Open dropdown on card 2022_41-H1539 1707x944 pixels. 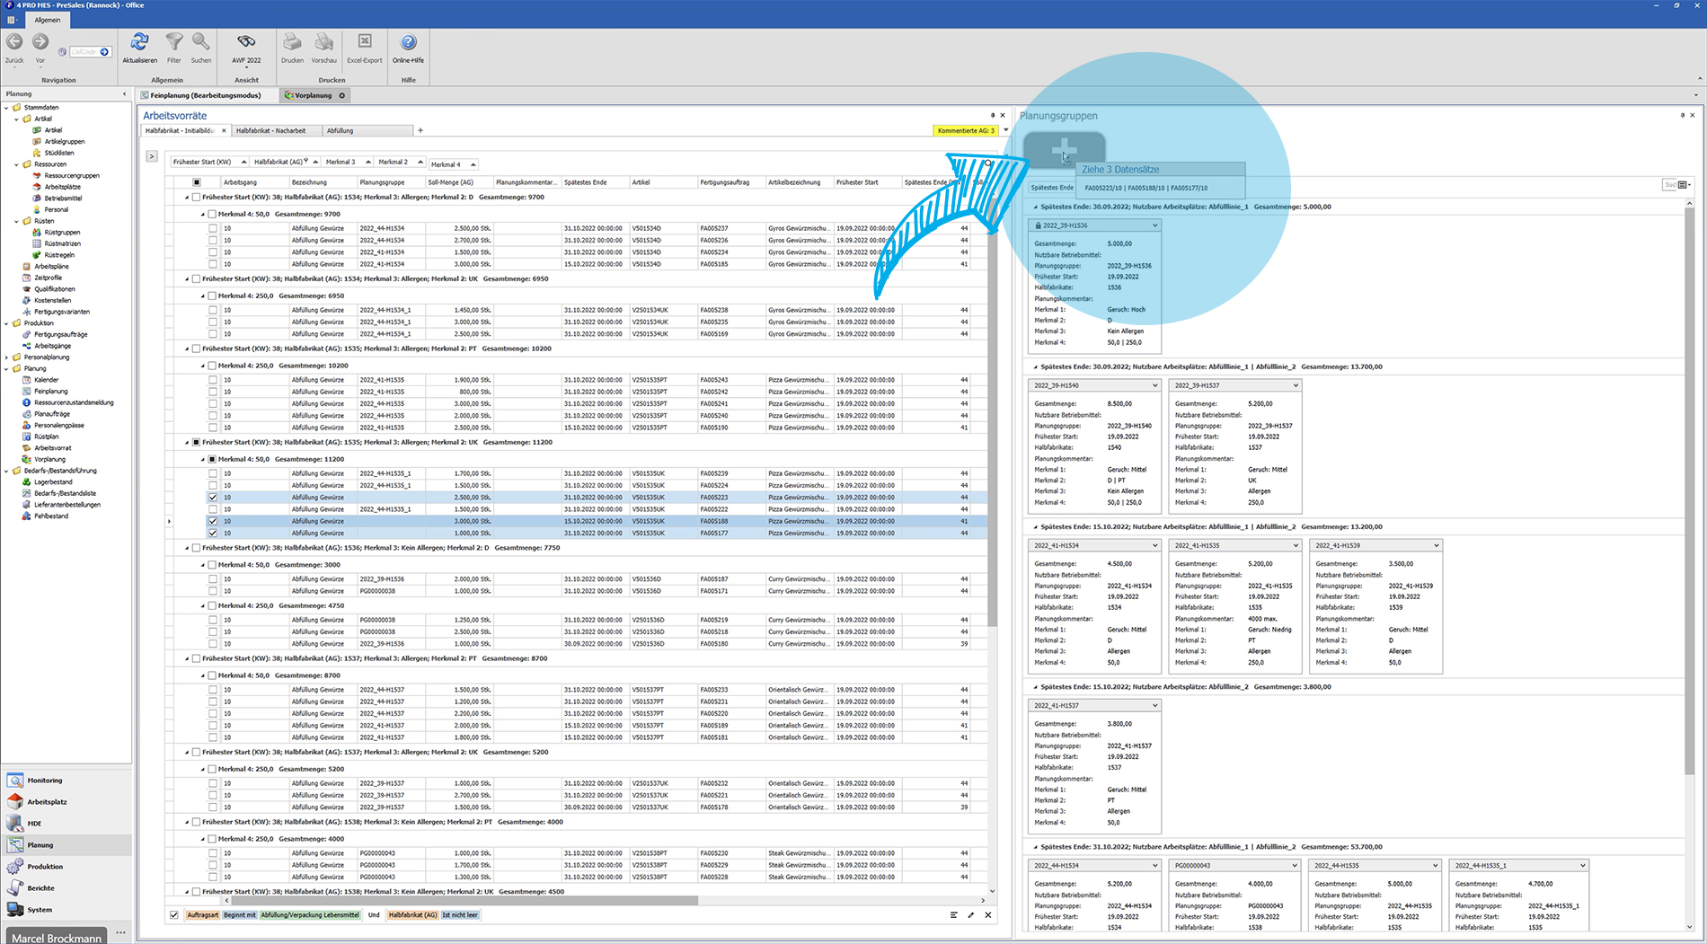(1436, 545)
